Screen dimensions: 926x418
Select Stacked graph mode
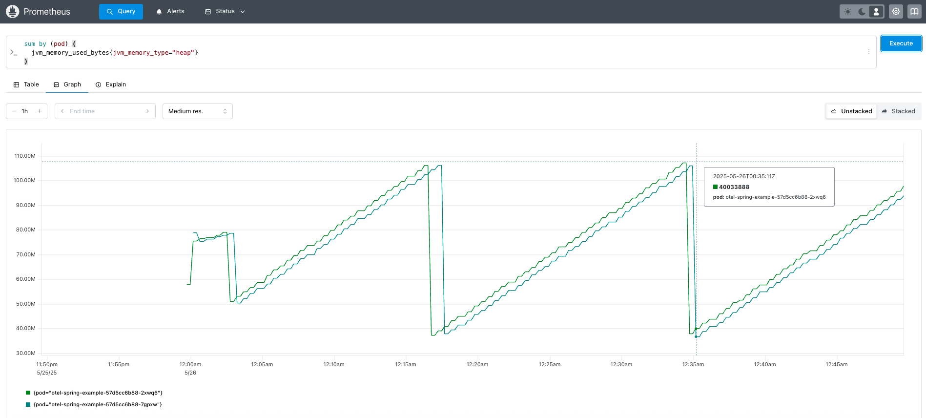click(x=898, y=111)
